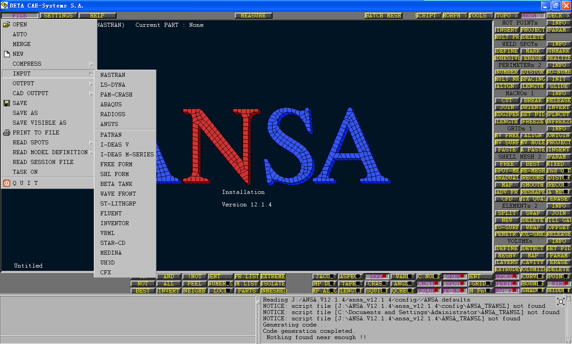Click the WELD SPOTs DEFINE button
The width and height of the screenshot is (572, 344).
(507, 51)
